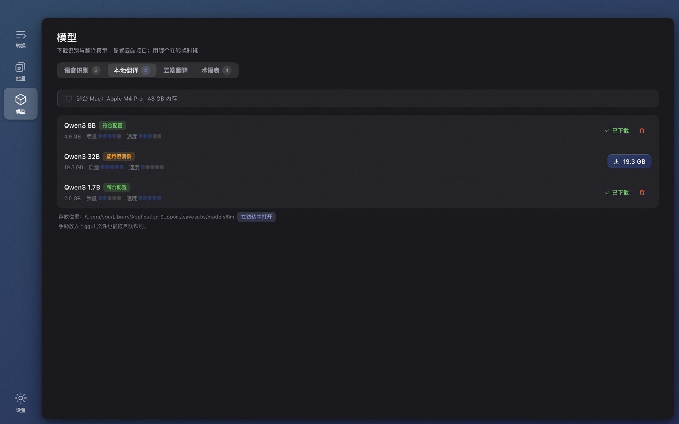Delete the Qwen3 1.7B model via trash icon
The image size is (679, 424).
[642, 193]
